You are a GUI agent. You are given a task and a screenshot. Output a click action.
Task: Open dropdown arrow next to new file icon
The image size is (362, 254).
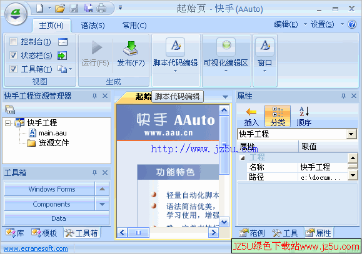click(x=49, y=8)
